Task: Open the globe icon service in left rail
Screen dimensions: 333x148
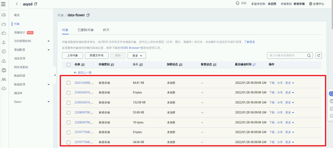Action: [4, 70]
